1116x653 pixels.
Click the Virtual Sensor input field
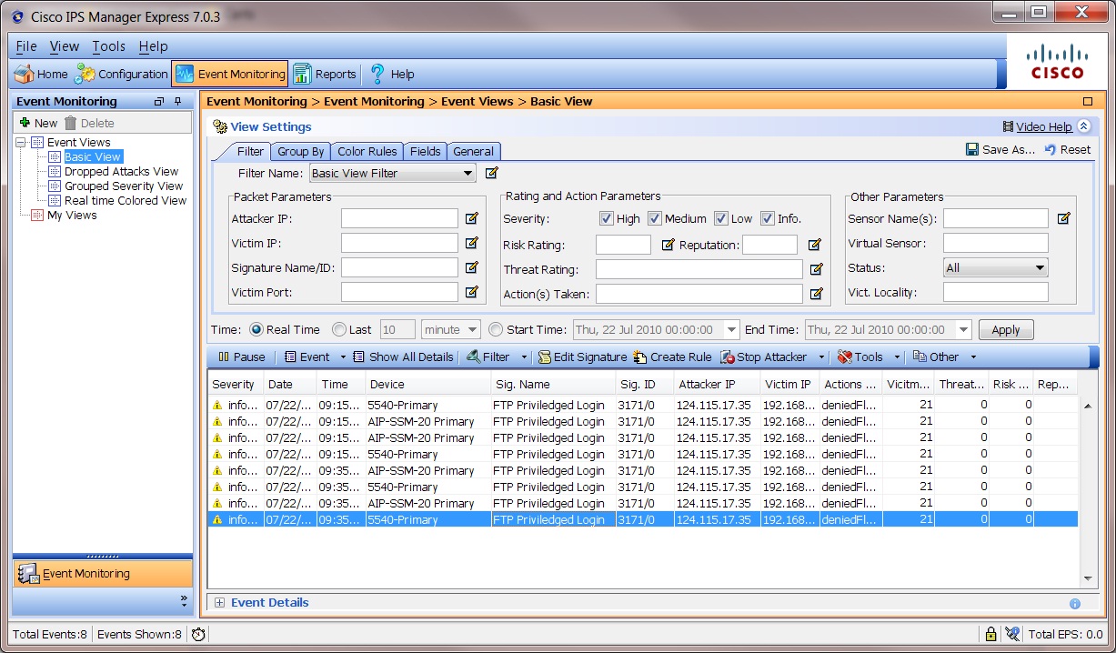[x=996, y=244]
